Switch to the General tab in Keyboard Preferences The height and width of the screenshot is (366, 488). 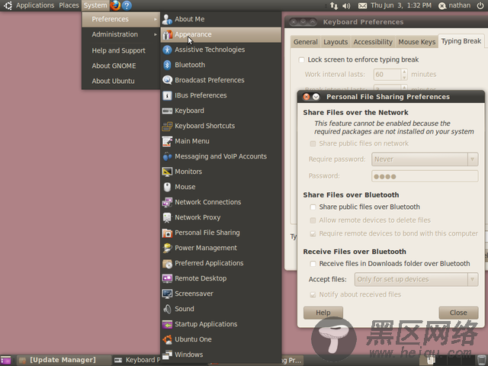[305, 42]
